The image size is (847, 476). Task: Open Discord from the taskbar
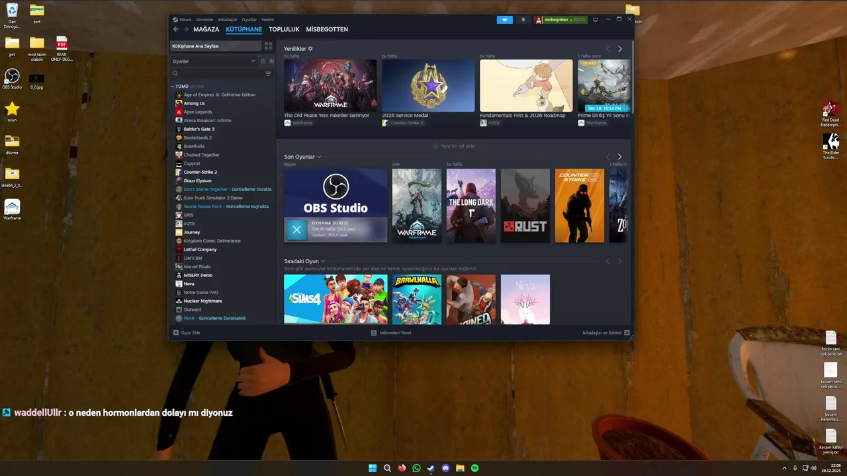(x=445, y=468)
